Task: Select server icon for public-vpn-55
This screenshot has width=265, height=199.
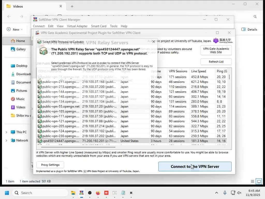Action: coord(40,106)
